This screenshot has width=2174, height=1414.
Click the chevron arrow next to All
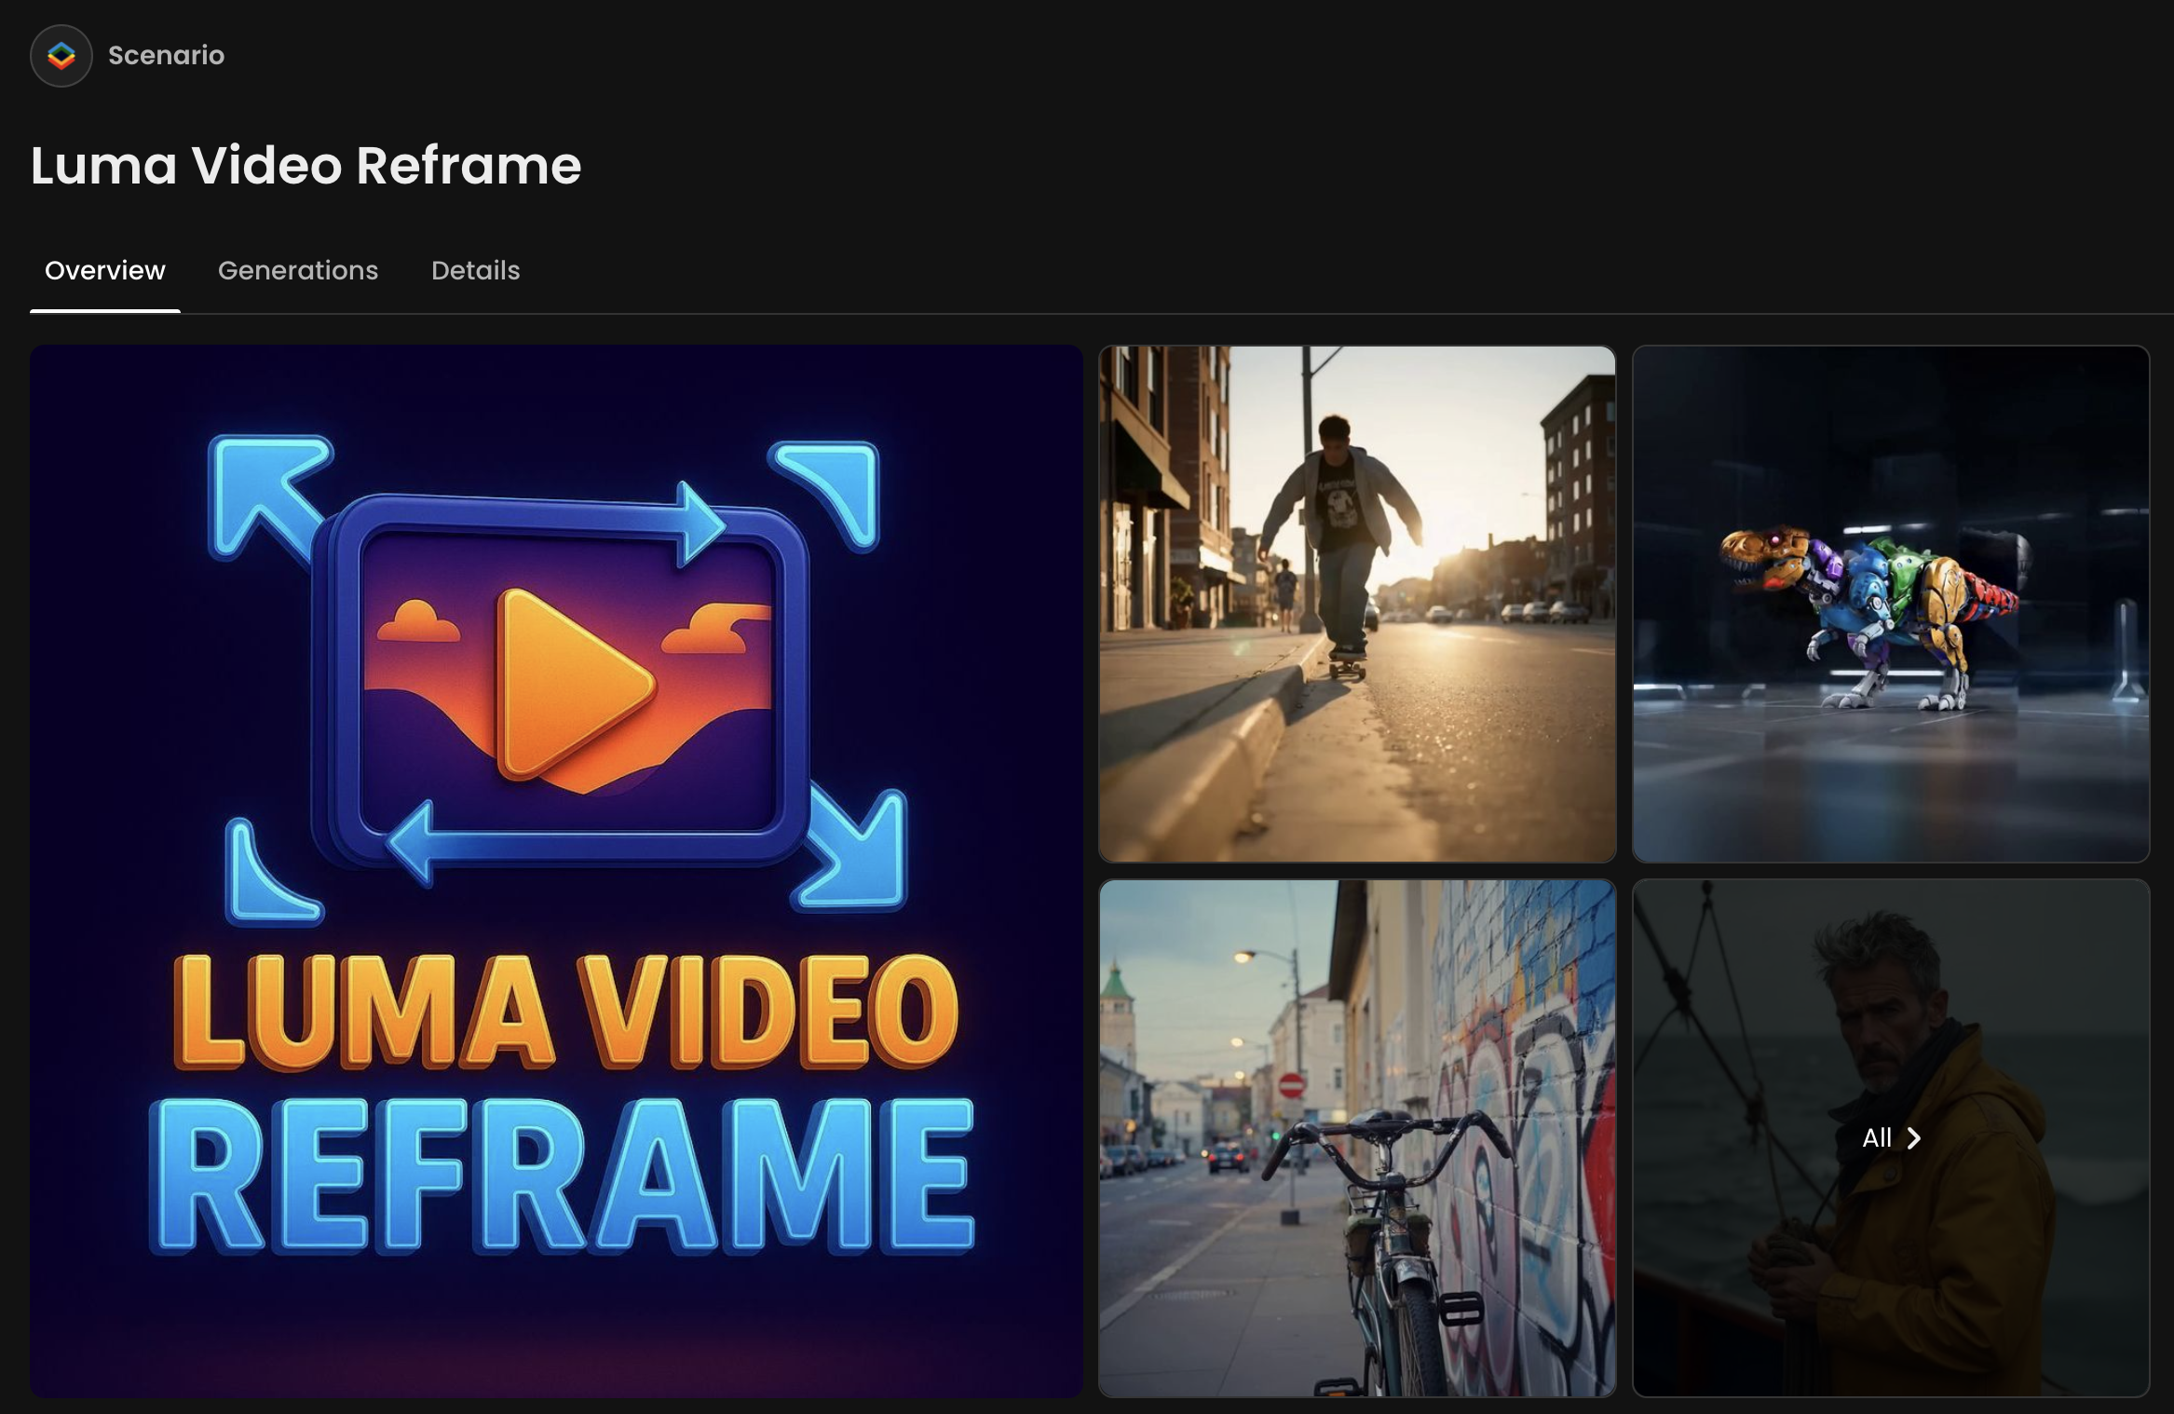click(1914, 1138)
